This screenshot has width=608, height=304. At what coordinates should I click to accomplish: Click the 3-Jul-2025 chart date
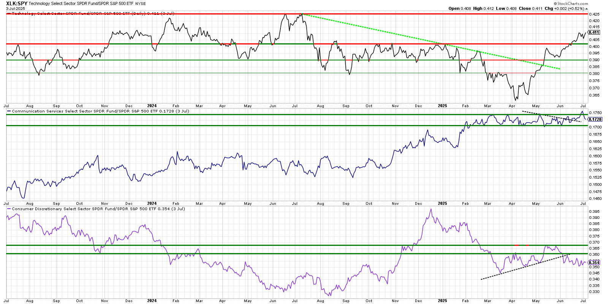click(x=15, y=8)
